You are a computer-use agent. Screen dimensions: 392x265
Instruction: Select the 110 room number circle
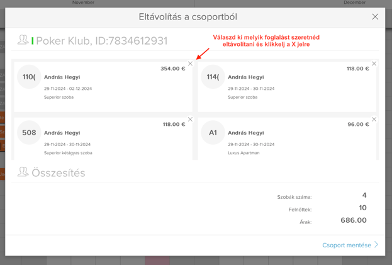[x=29, y=77]
